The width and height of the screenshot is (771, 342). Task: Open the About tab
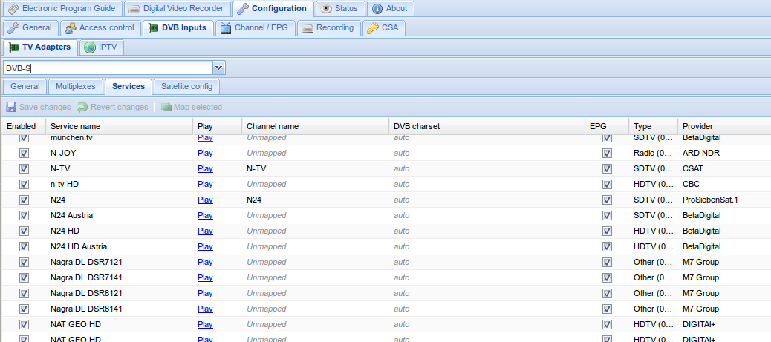[x=391, y=8]
